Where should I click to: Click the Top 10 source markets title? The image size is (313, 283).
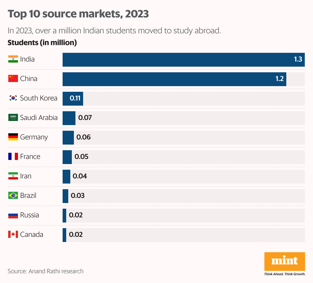(x=78, y=14)
